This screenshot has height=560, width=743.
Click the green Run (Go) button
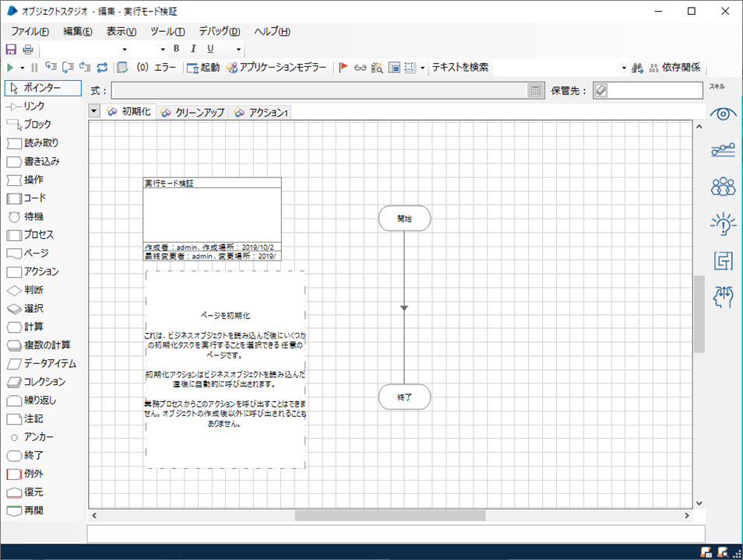pyautogui.click(x=10, y=68)
